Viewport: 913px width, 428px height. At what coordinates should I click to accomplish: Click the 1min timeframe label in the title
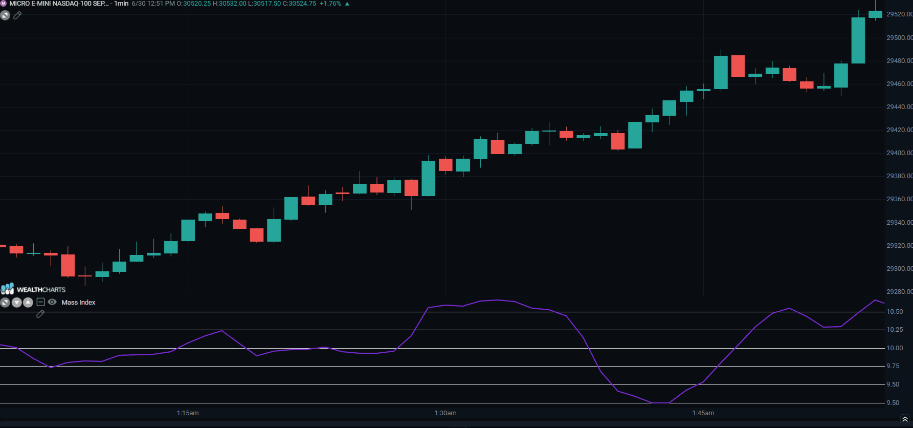coord(121,4)
